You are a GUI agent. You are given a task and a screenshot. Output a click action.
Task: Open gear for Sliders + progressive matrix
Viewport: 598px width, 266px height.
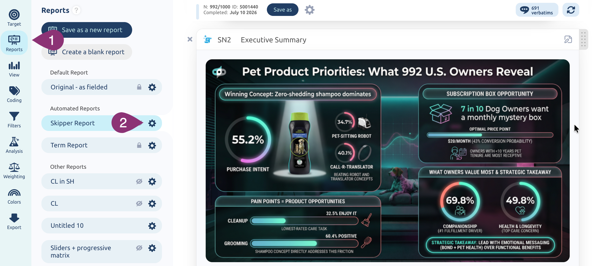point(152,248)
